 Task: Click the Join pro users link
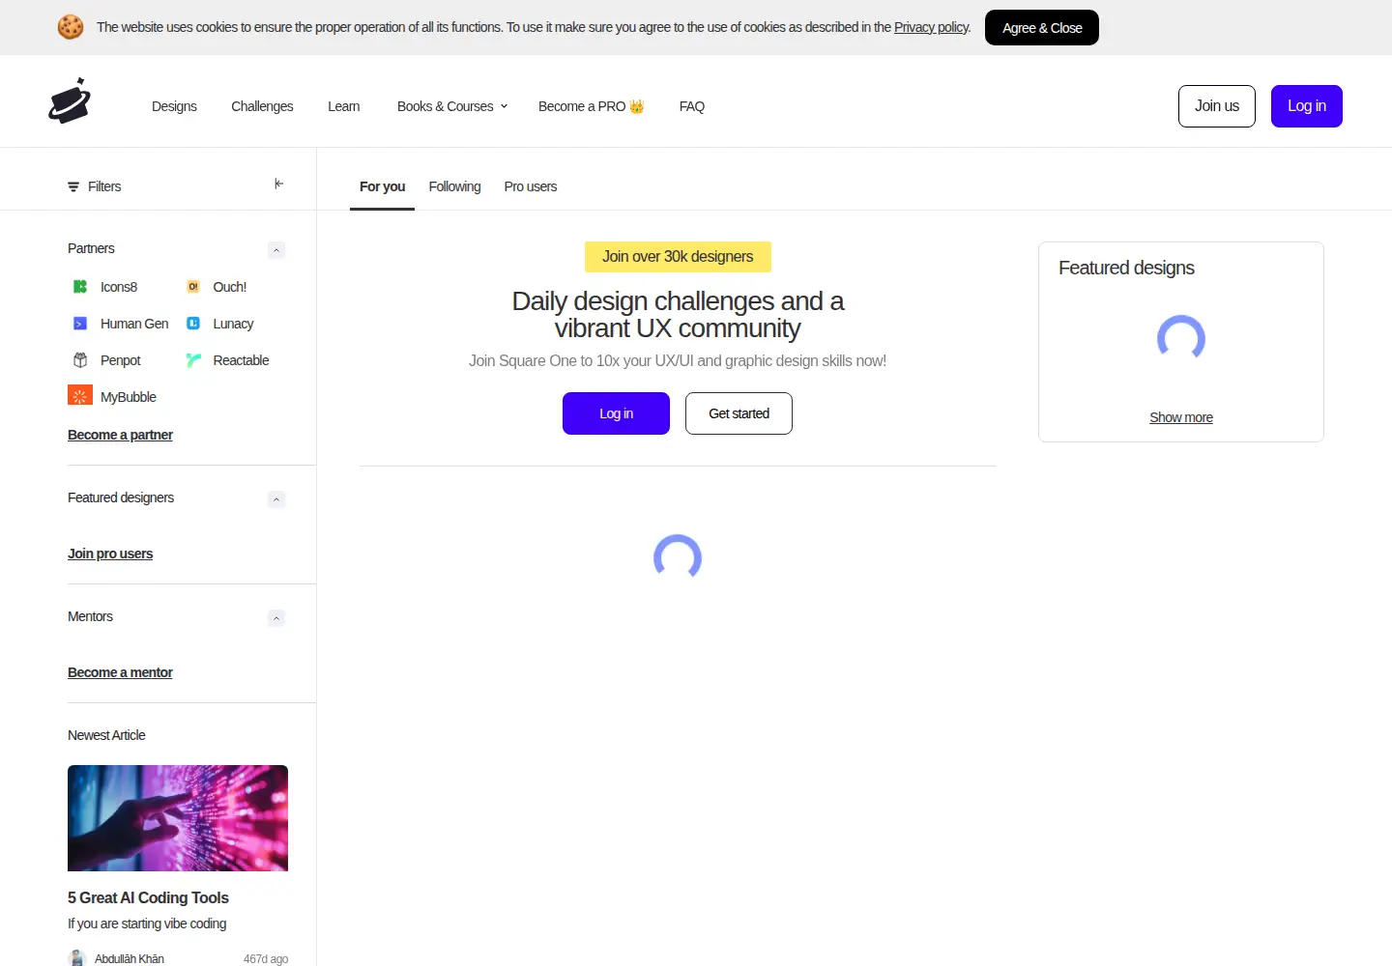[x=110, y=554]
